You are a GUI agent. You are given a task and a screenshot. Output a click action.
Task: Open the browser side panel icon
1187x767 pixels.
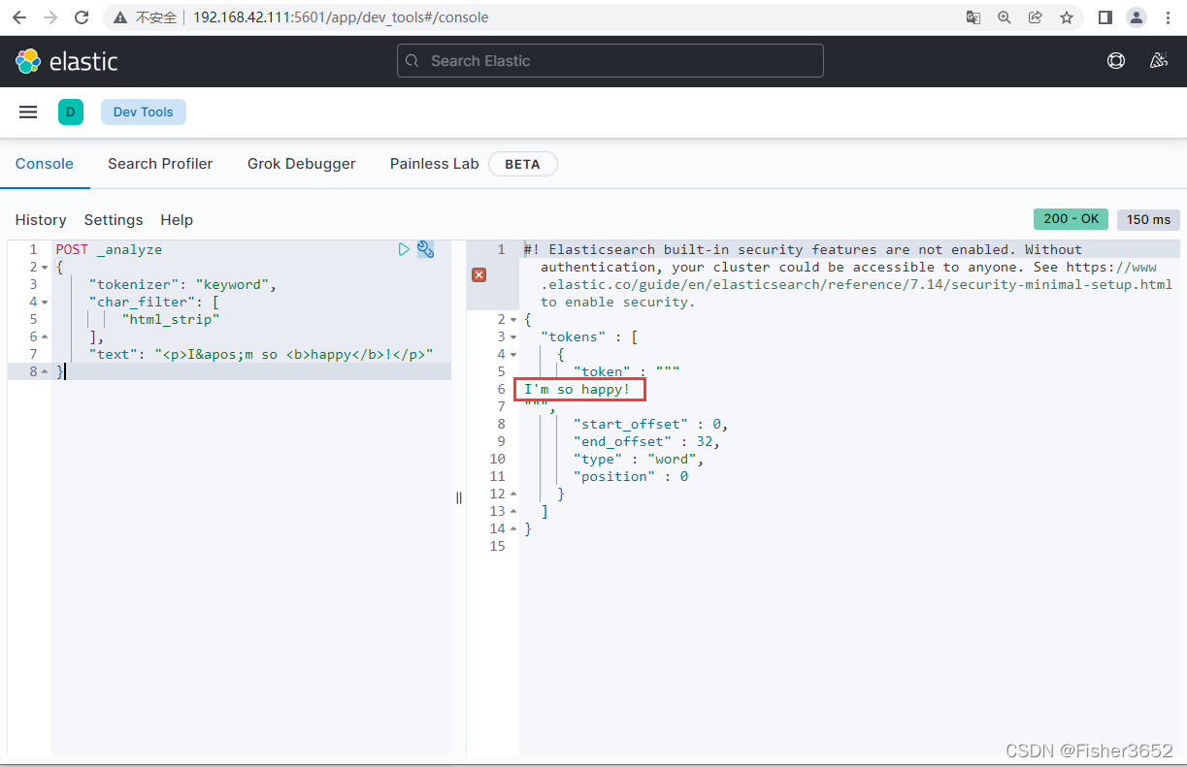tap(1105, 17)
